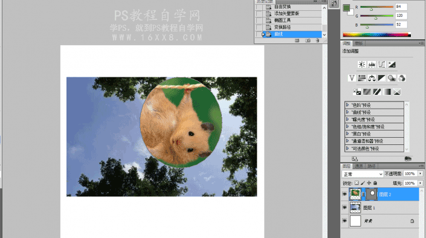Add a Black & White adjustment icon
This screenshot has height=238, width=426.
pyautogui.click(x=382, y=79)
